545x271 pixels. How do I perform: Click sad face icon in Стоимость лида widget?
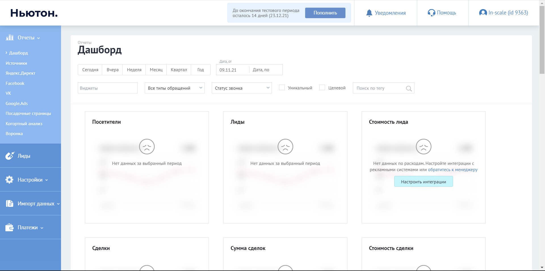pyautogui.click(x=424, y=146)
